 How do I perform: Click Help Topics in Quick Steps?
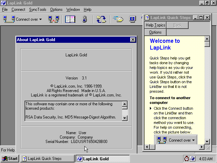pyautogui.click(x=155, y=25)
